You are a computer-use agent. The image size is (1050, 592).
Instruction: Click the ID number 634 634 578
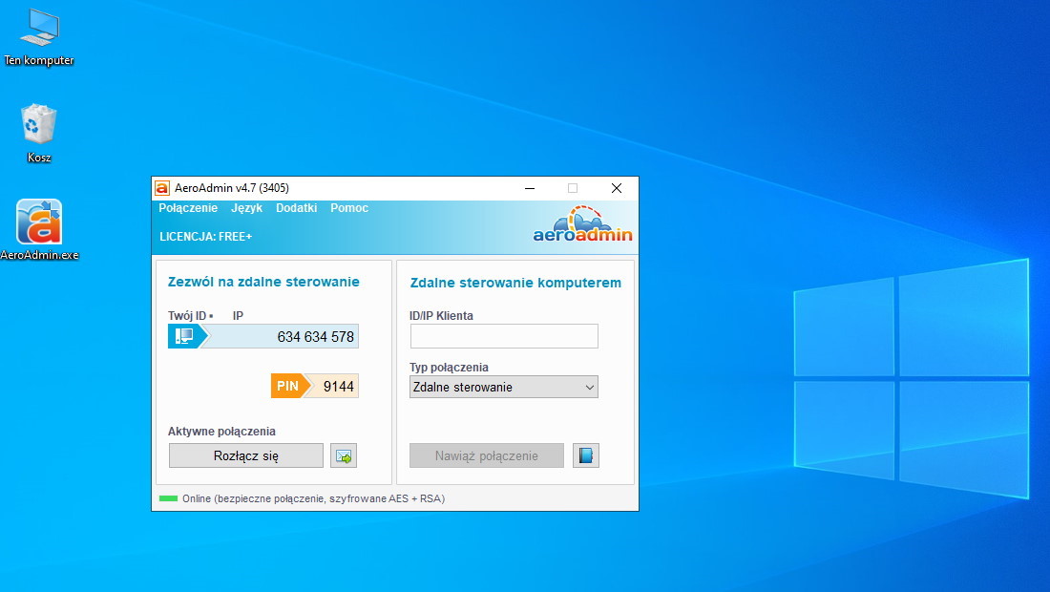(315, 337)
